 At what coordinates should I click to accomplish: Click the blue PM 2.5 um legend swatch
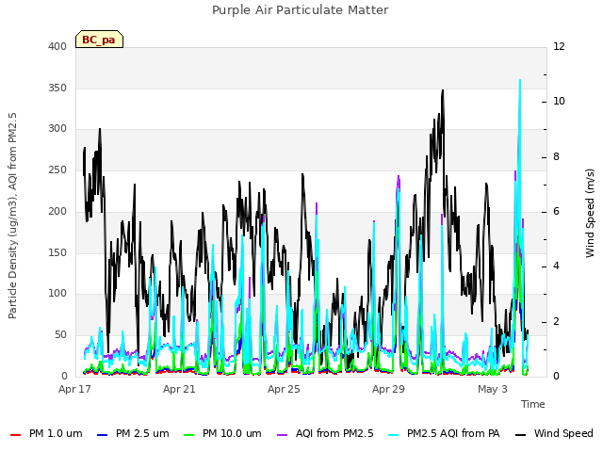(x=103, y=435)
